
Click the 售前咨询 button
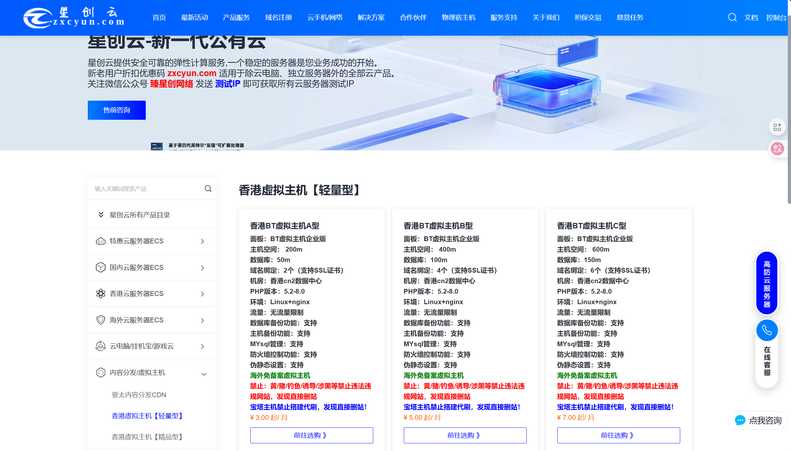point(117,110)
